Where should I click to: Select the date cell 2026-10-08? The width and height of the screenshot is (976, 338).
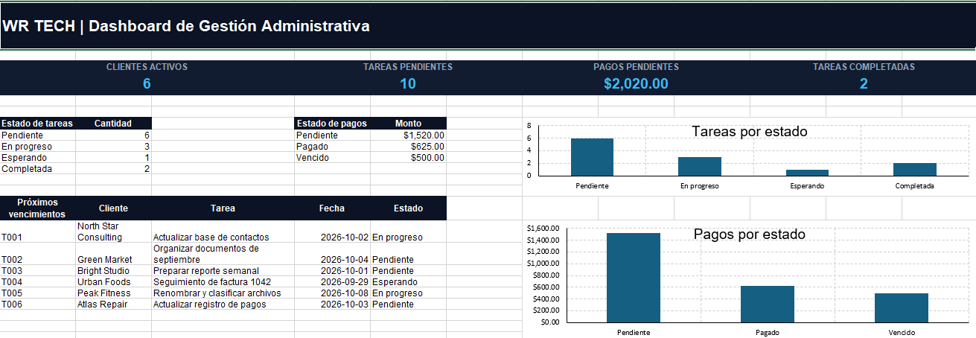333,293
